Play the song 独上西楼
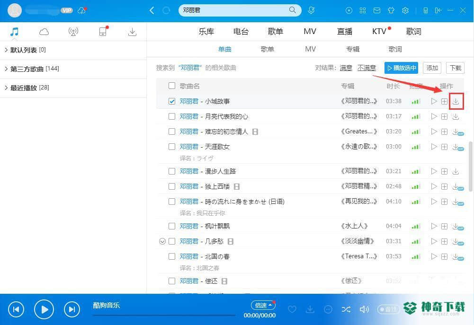 pos(434,186)
